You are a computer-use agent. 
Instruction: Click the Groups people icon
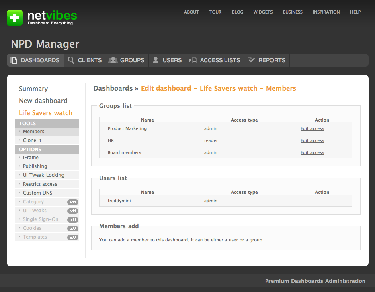tap(113, 60)
